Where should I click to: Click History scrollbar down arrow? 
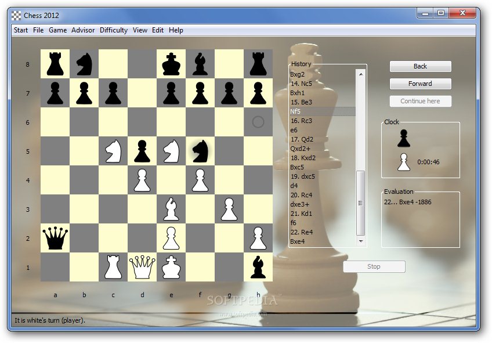(360, 241)
